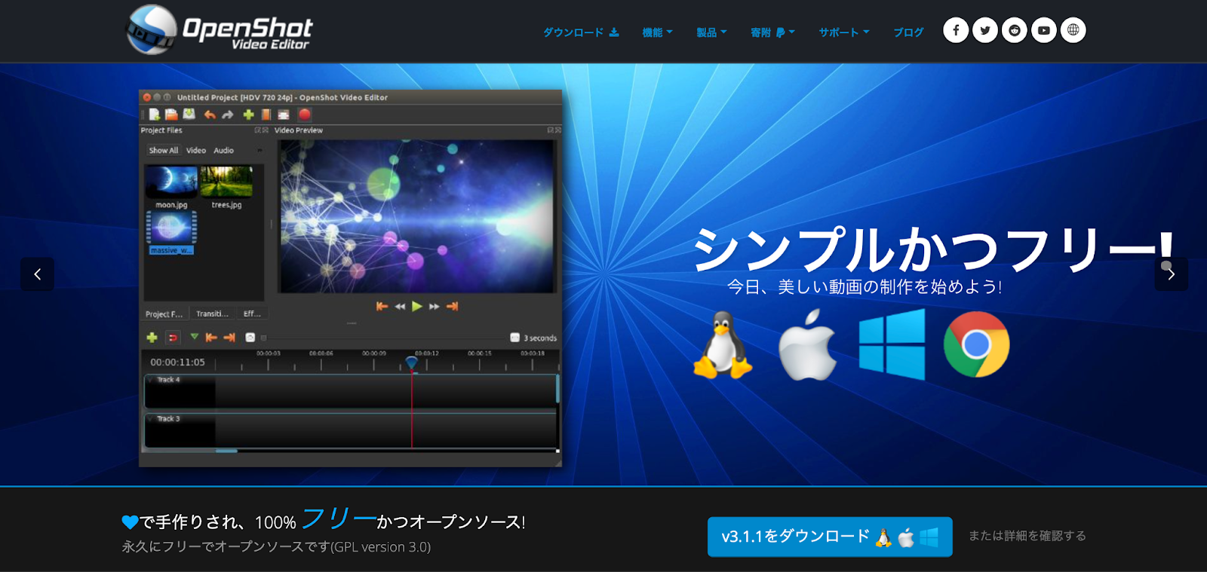Select Video filter in Project Files
Screen dimensions: 1207x572
[x=196, y=151]
